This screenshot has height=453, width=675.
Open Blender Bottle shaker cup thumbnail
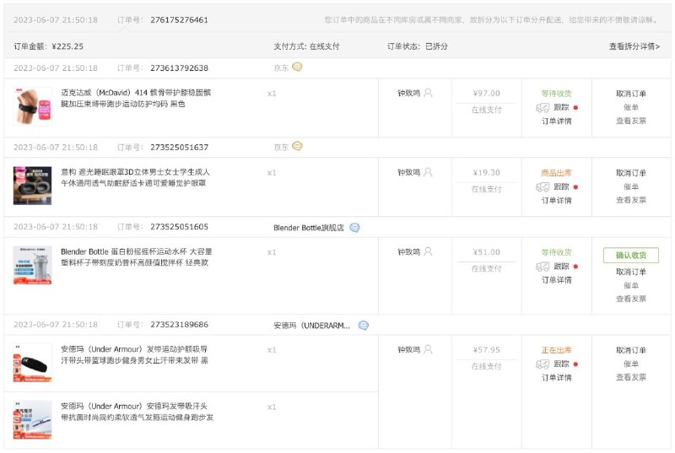coord(32,265)
